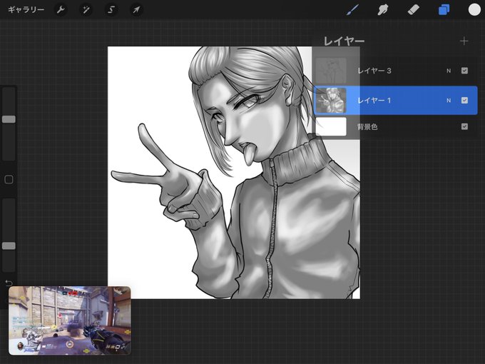Open blend mode N for レイヤー 3
This screenshot has height=364, width=485.
point(449,71)
